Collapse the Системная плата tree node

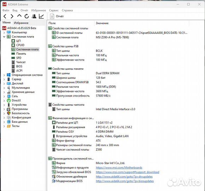click(4, 37)
